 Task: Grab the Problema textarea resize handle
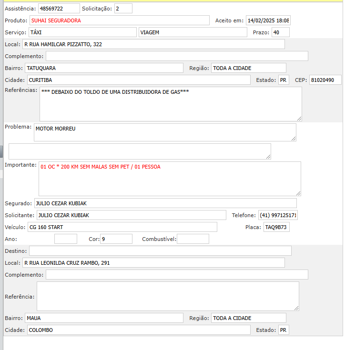click(x=293, y=138)
